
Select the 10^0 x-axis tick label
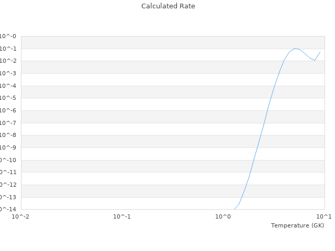point(224,216)
